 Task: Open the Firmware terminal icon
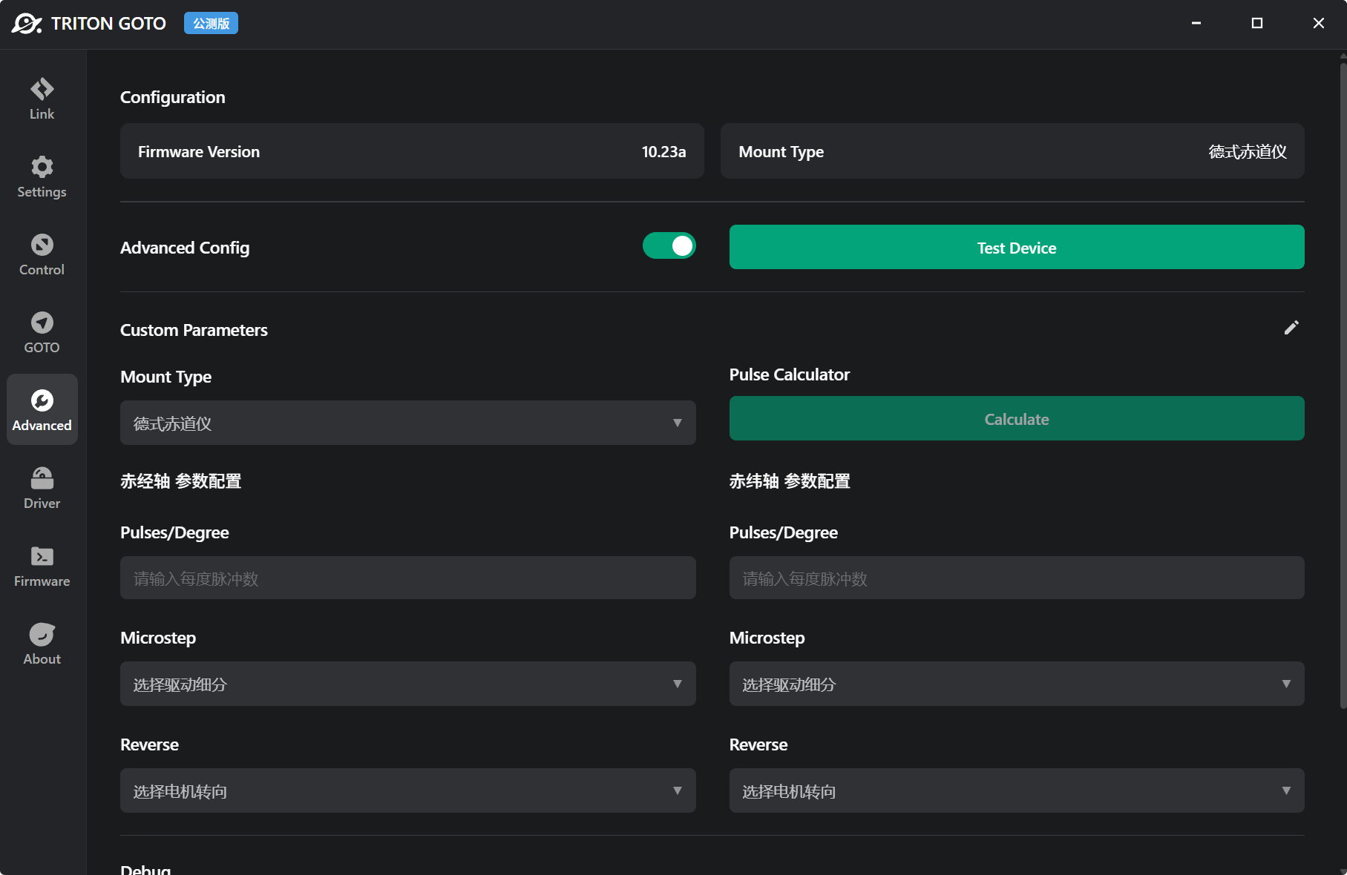click(42, 566)
